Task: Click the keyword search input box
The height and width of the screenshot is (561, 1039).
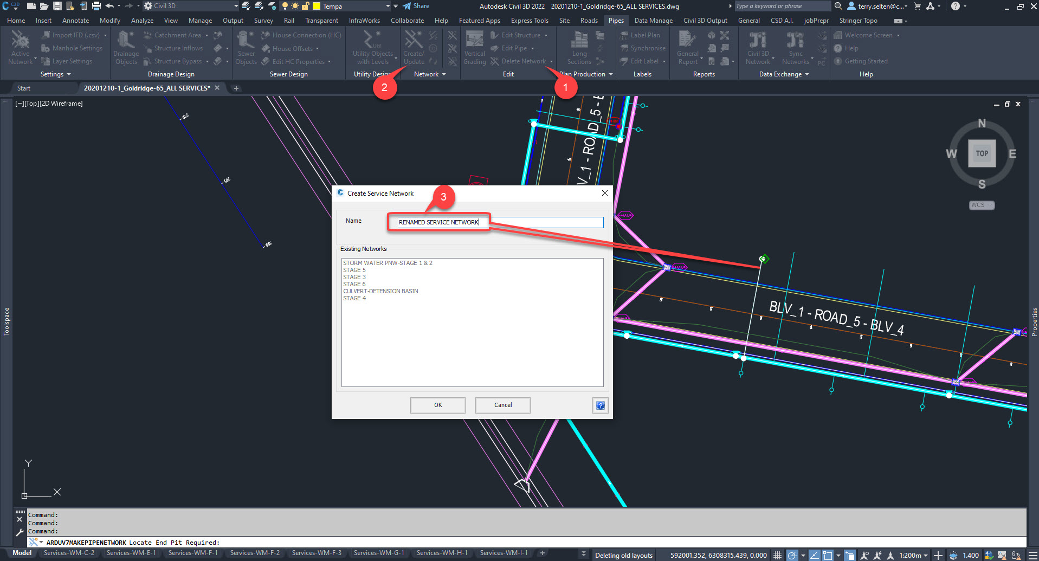Action: 782,6
